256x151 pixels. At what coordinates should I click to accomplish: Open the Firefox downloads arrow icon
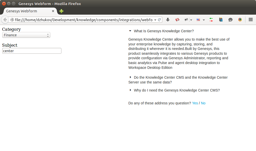(x=168, y=20)
